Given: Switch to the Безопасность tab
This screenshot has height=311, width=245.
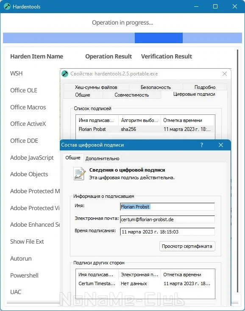Looking at the screenshot, I should point(156,87).
